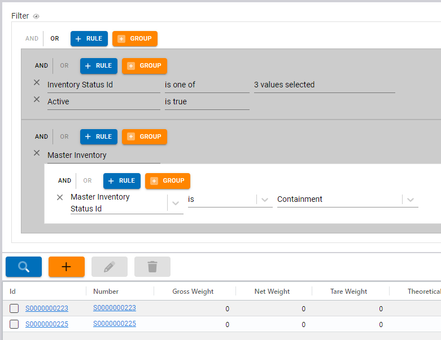Add a rule to the top-level filter
The width and height of the screenshot is (441, 340).
[x=89, y=38]
